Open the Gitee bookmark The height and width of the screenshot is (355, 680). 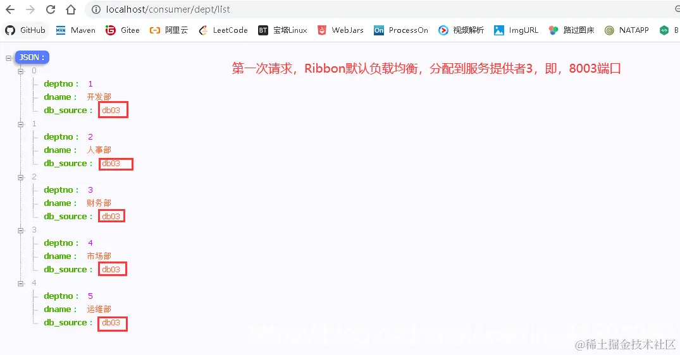pyautogui.click(x=122, y=30)
